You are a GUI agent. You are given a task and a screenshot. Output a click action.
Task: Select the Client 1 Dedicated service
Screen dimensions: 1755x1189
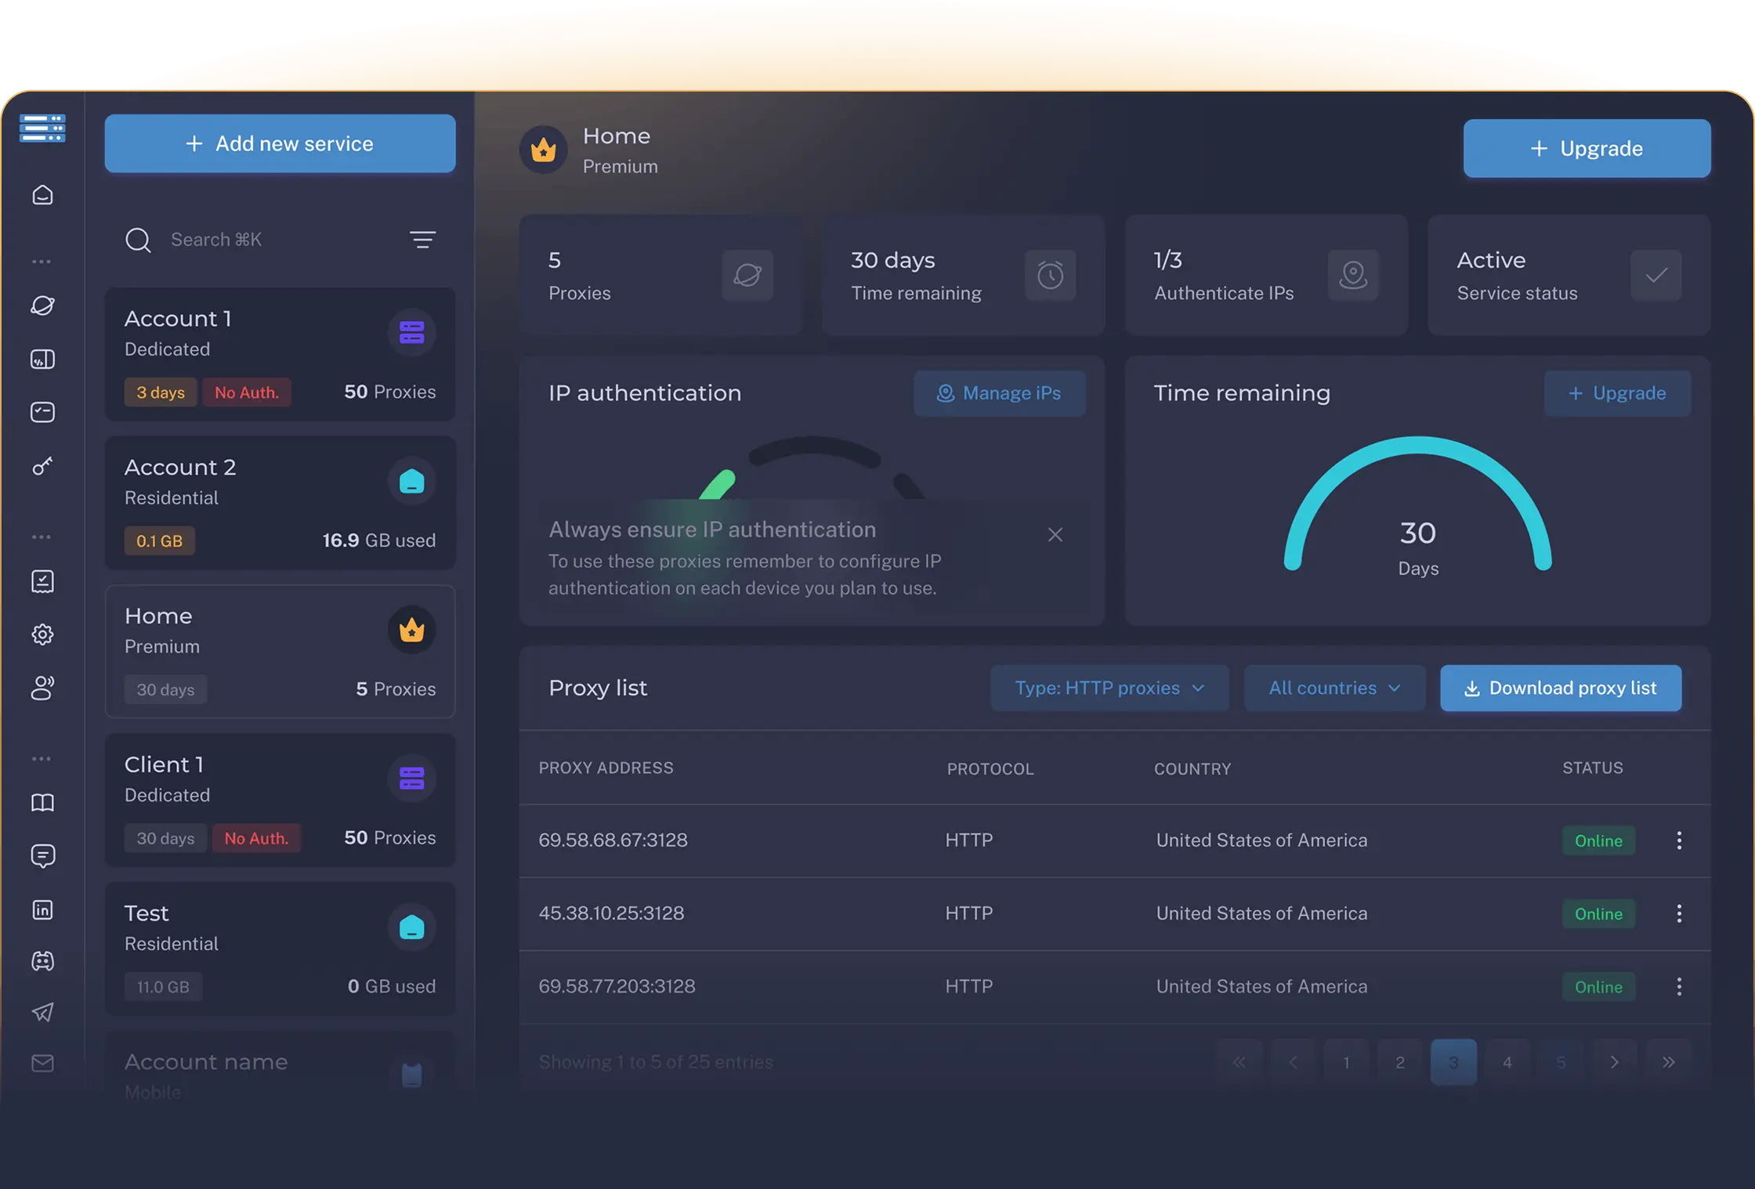[280, 800]
